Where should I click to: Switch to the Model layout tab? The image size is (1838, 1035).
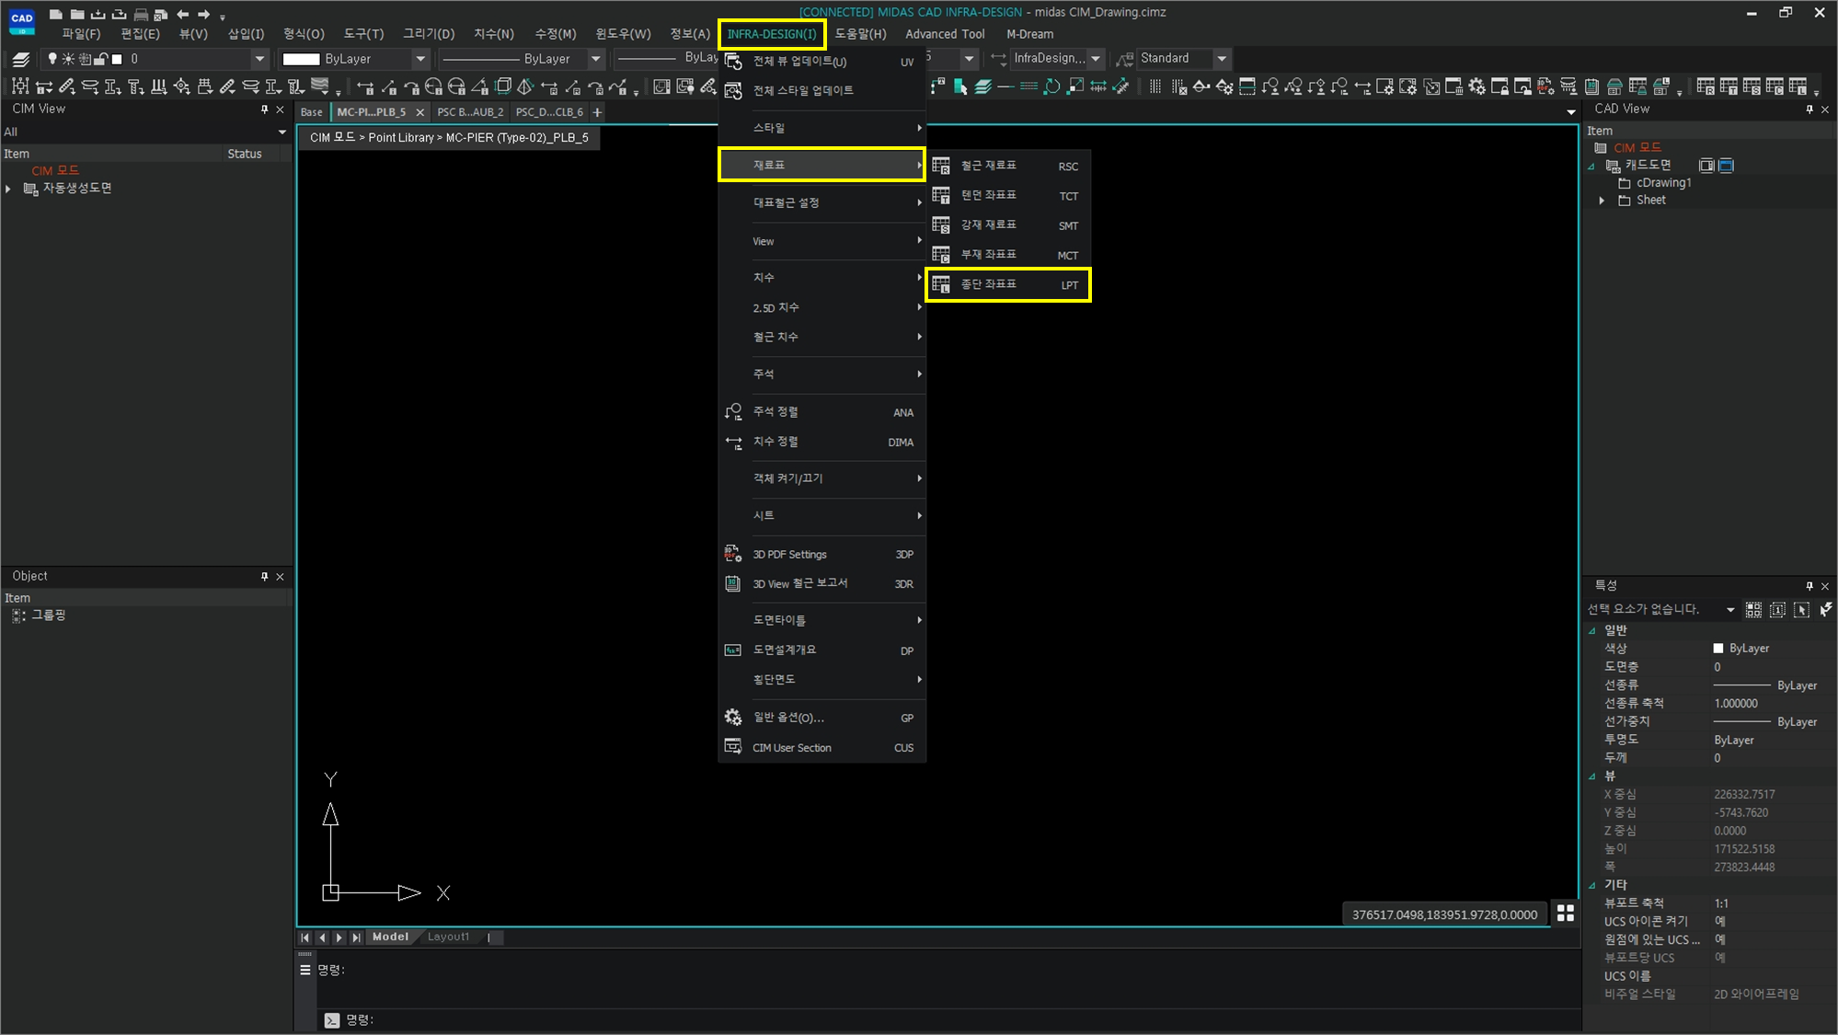pyautogui.click(x=390, y=937)
